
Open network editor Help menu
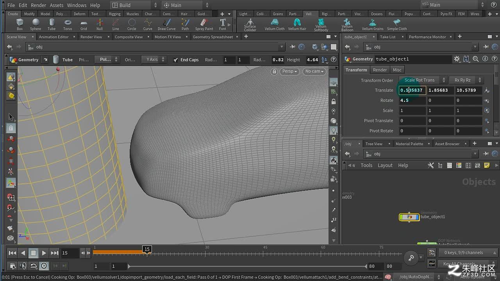[403, 165]
